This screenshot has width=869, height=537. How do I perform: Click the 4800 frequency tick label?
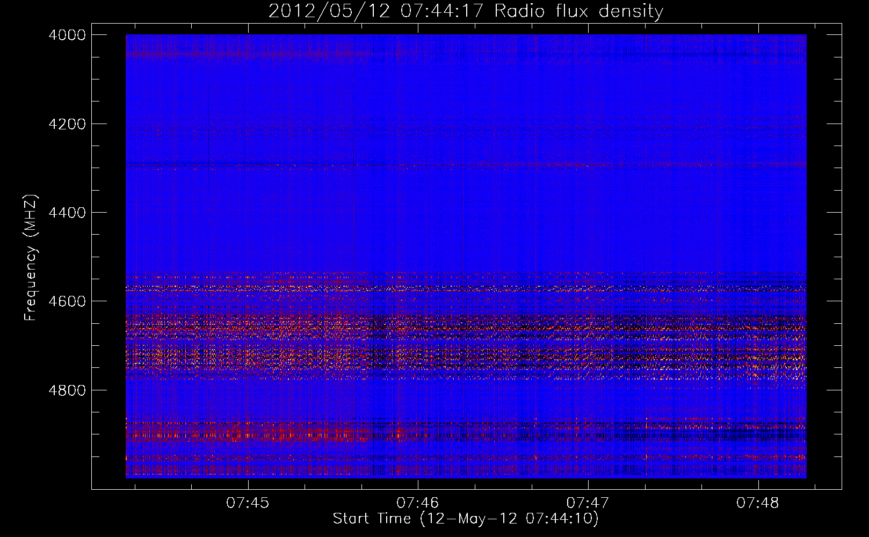(x=67, y=390)
